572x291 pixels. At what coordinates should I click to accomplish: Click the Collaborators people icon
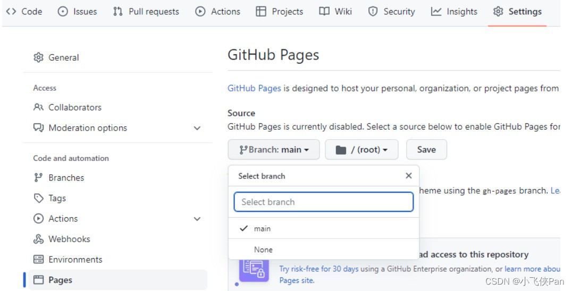(38, 107)
